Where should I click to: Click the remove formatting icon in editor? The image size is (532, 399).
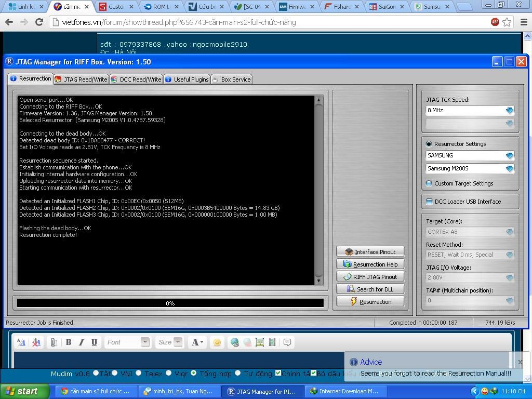tap(36, 342)
